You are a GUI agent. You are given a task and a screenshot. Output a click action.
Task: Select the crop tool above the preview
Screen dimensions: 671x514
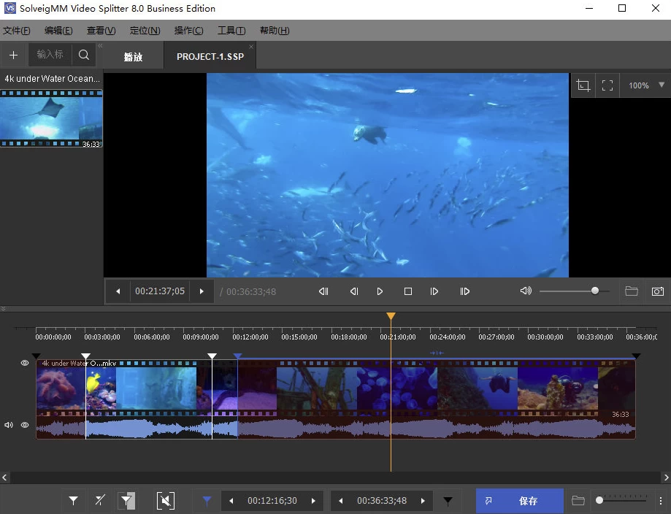pyautogui.click(x=583, y=85)
